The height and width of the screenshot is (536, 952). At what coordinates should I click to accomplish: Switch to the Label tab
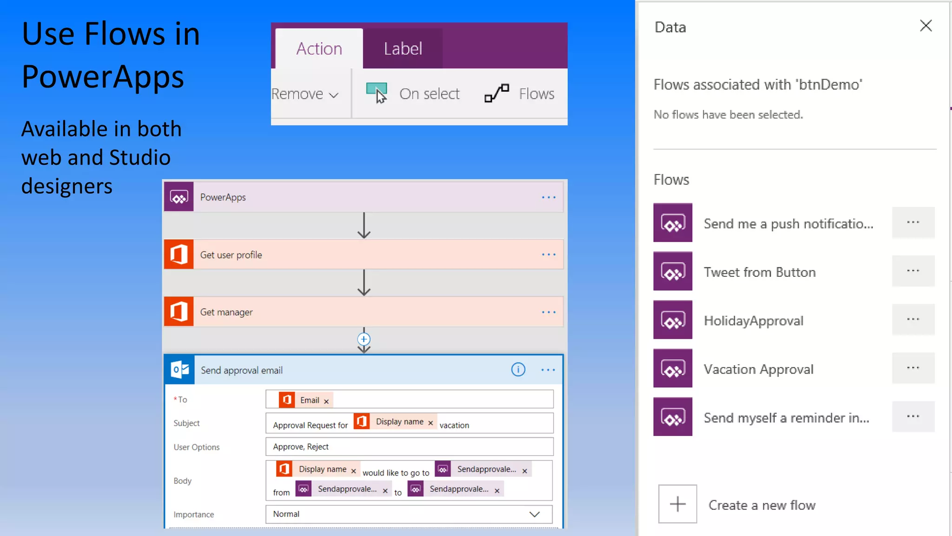pos(403,48)
